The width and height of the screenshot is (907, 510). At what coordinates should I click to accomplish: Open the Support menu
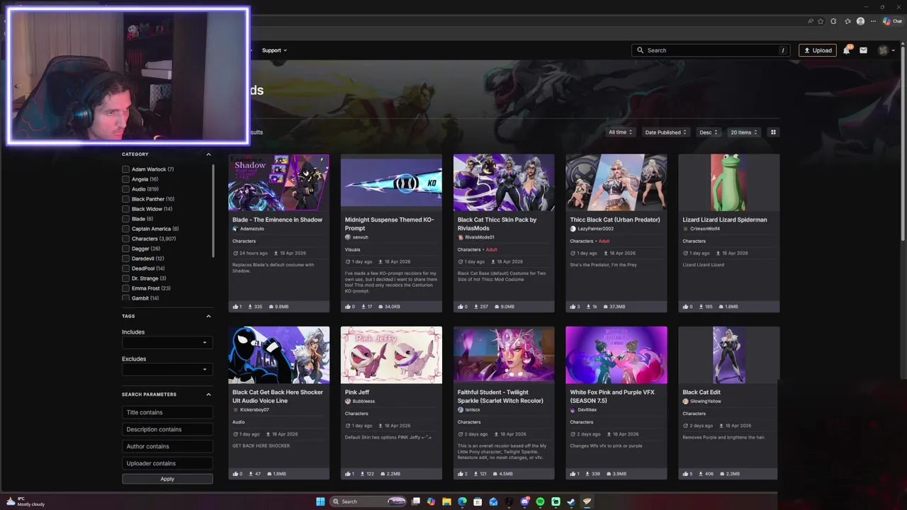(274, 50)
